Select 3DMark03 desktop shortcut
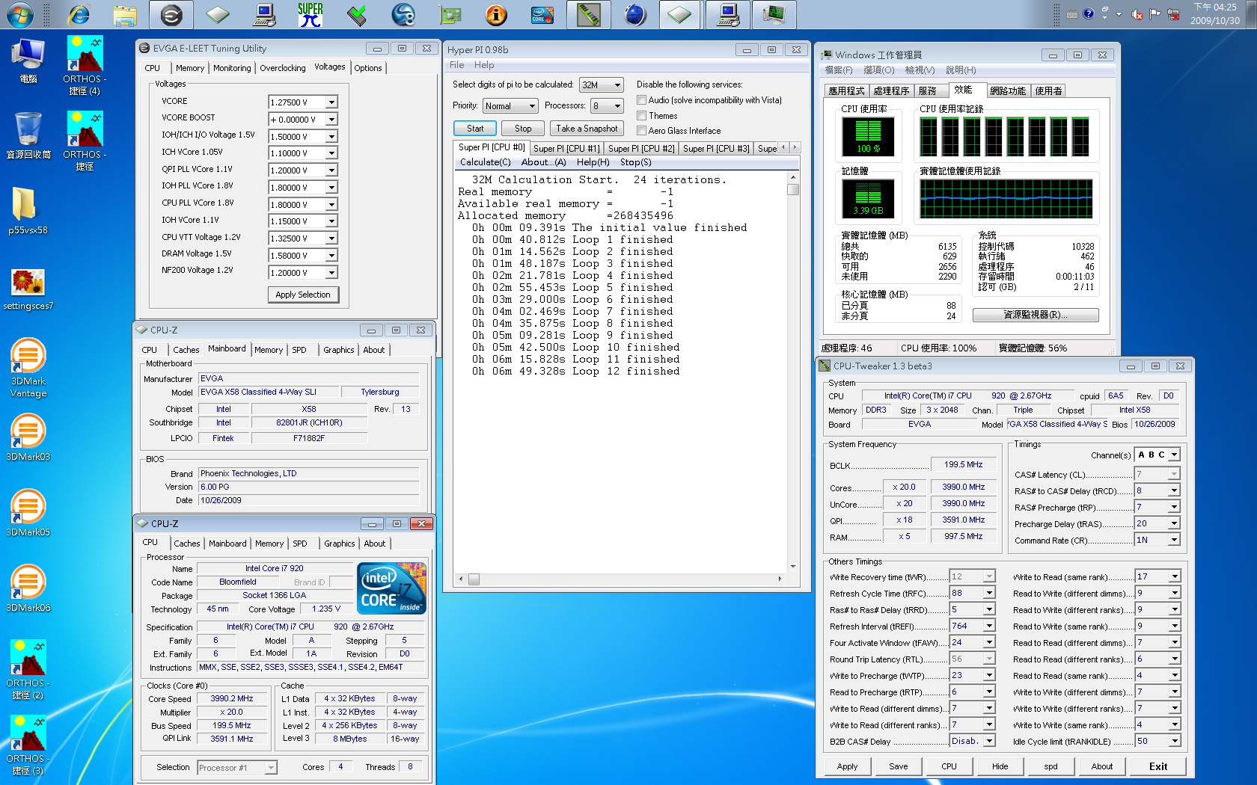Viewport: 1257px width, 785px height. pyautogui.click(x=28, y=437)
